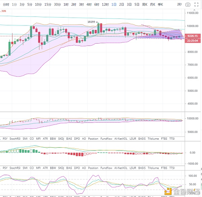Click the countdown timer 22:25:04

coord(193,40)
